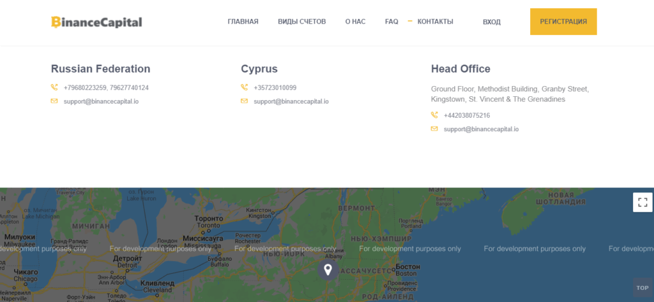Click the Russian Federation support email address

[101, 101]
